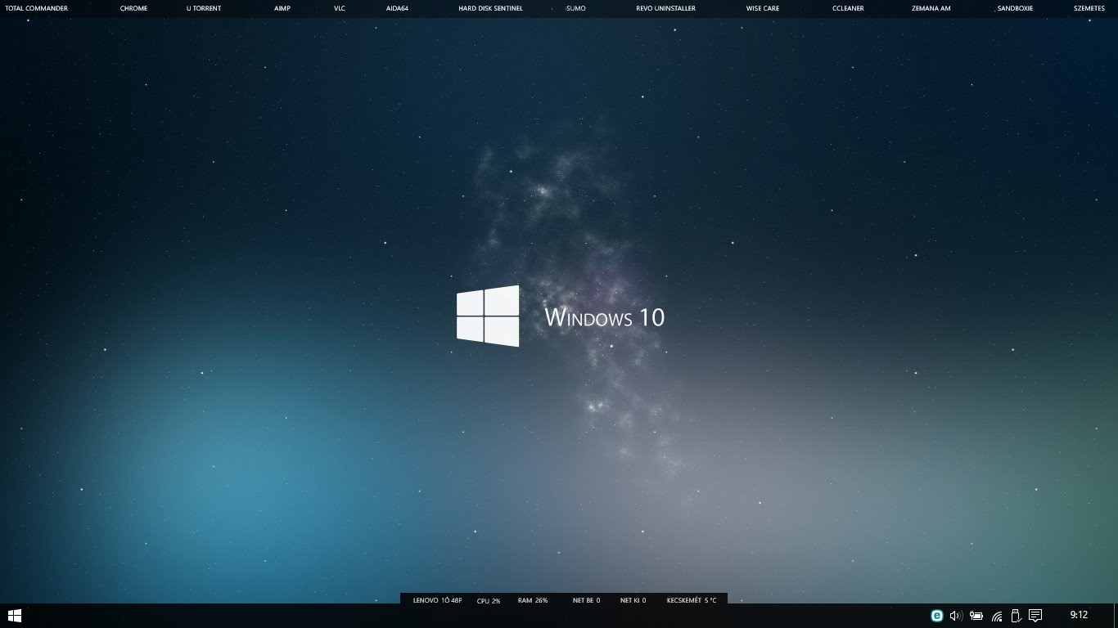The width and height of the screenshot is (1118, 628).
Task: Click the LENOVO uptime readout
Action: tap(437, 600)
